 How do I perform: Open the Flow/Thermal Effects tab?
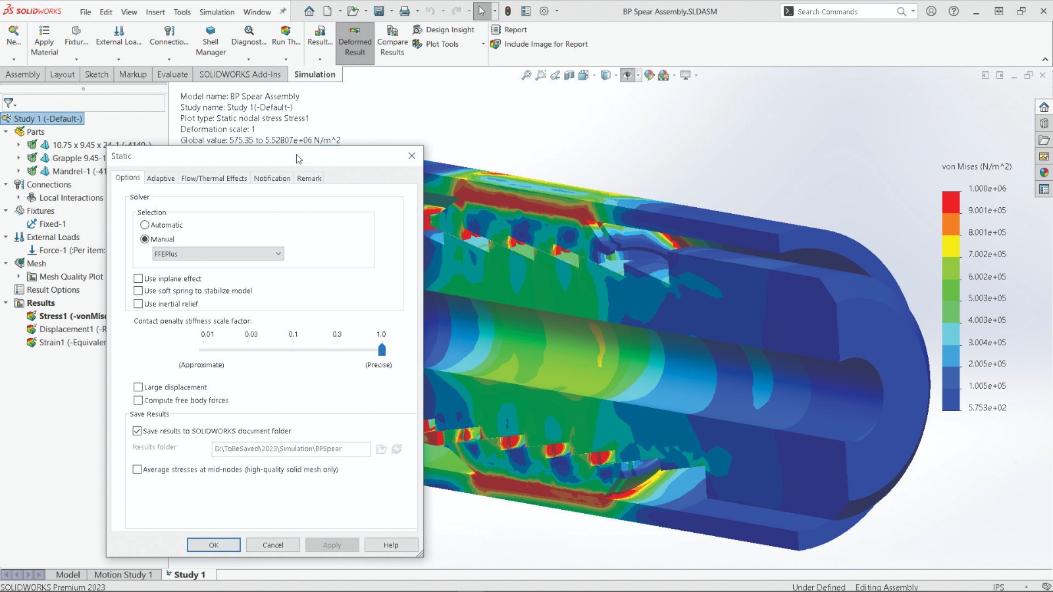coord(214,178)
